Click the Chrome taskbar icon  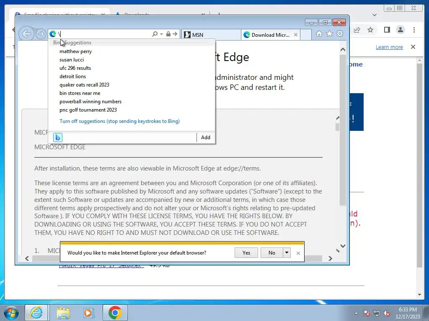tap(115, 313)
